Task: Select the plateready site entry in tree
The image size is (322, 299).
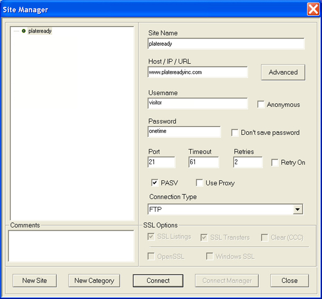Action: [x=40, y=31]
